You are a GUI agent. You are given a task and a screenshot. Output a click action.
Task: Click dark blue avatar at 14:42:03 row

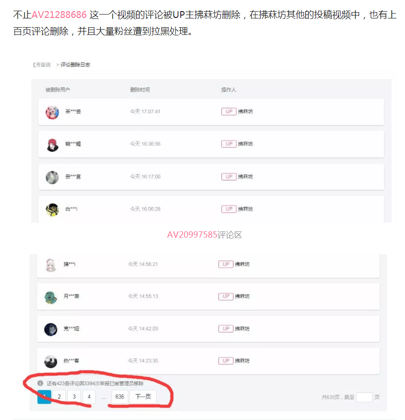click(50, 329)
